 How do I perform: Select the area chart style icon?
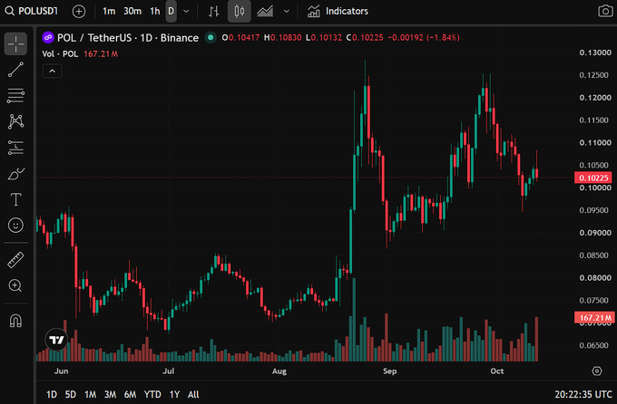[265, 12]
